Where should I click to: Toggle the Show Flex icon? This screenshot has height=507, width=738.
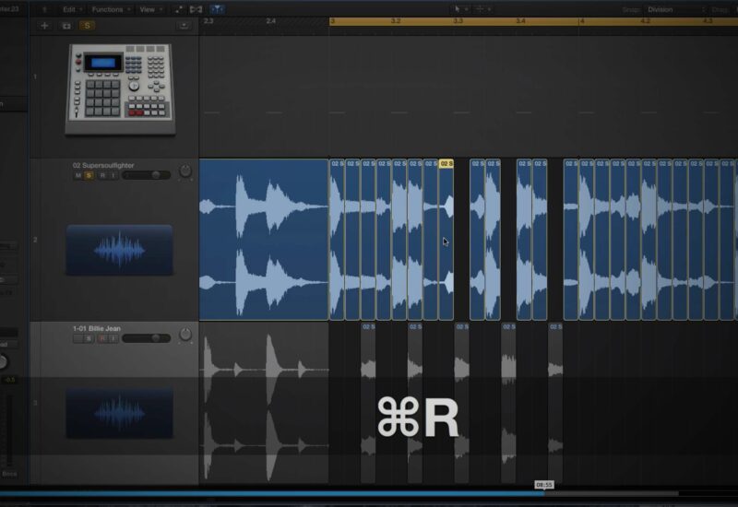click(x=196, y=9)
